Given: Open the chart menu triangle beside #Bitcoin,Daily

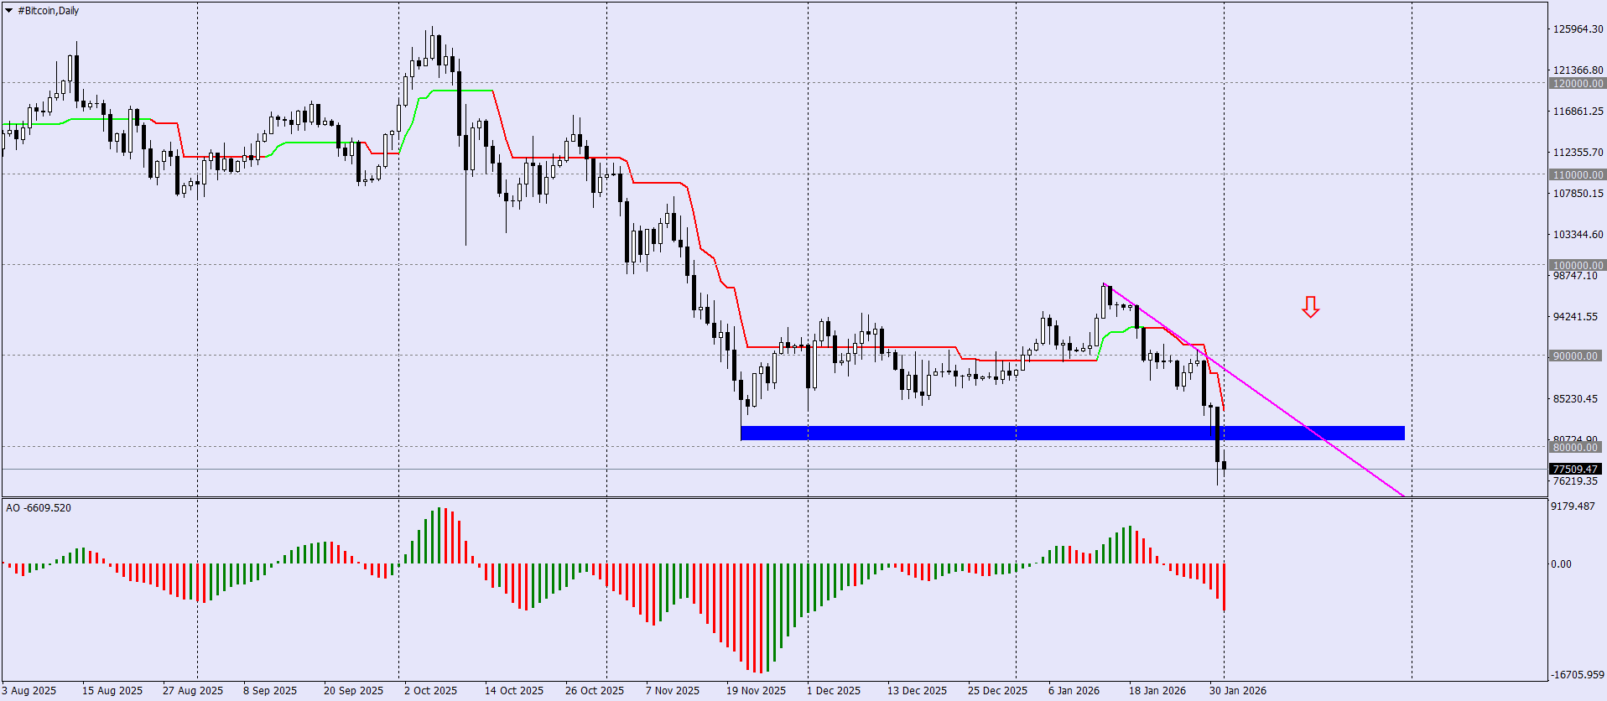Looking at the screenshot, I should 8,11.
